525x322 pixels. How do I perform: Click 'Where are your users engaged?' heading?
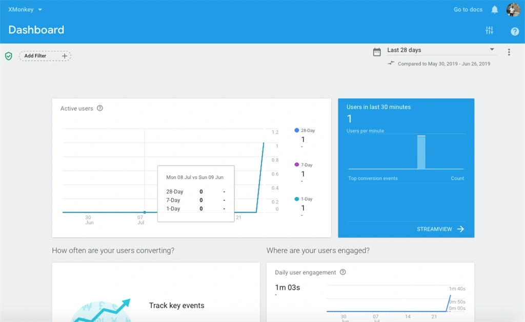(x=318, y=250)
